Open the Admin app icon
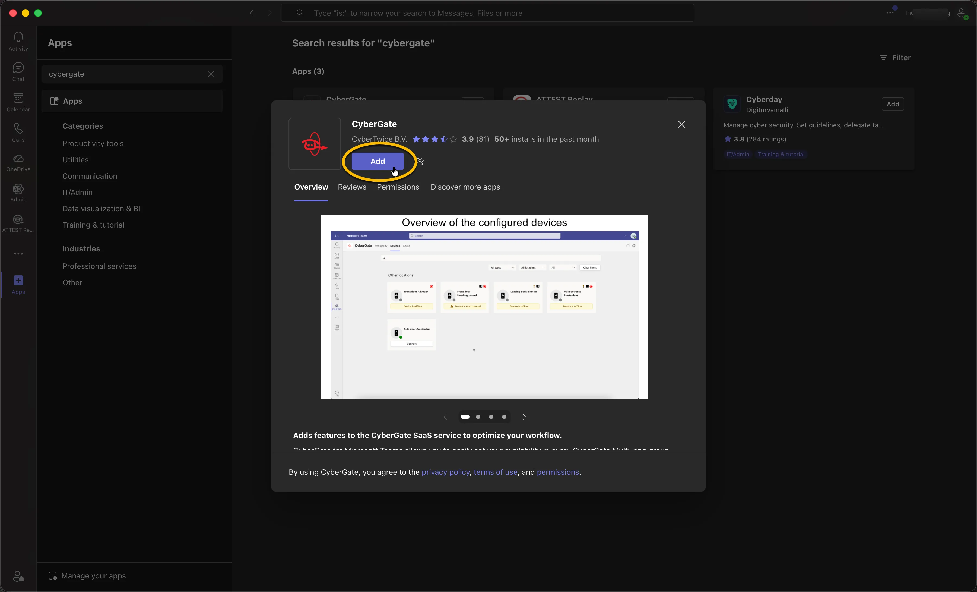The image size is (977, 592). [x=18, y=193]
